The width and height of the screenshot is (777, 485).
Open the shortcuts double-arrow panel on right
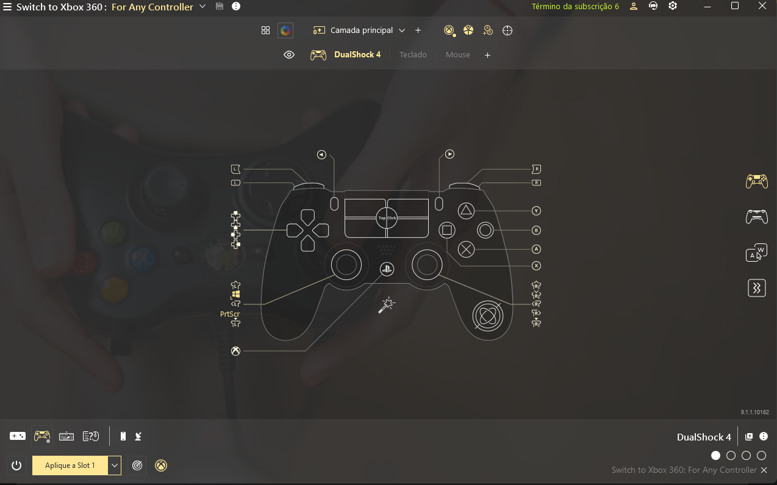[756, 288]
